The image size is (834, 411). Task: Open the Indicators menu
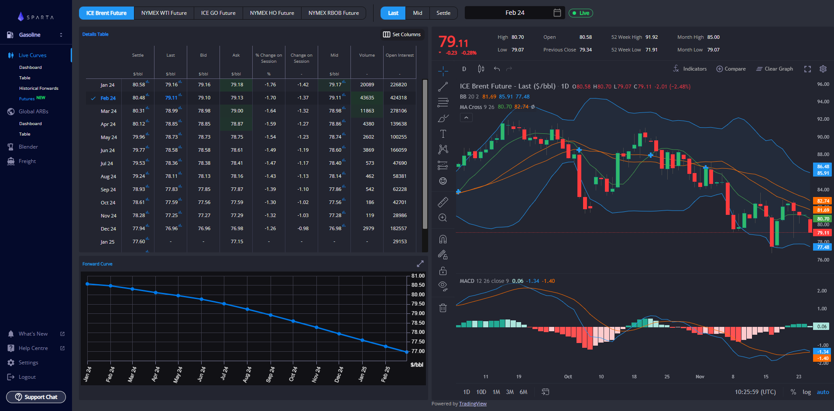(x=690, y=69)
